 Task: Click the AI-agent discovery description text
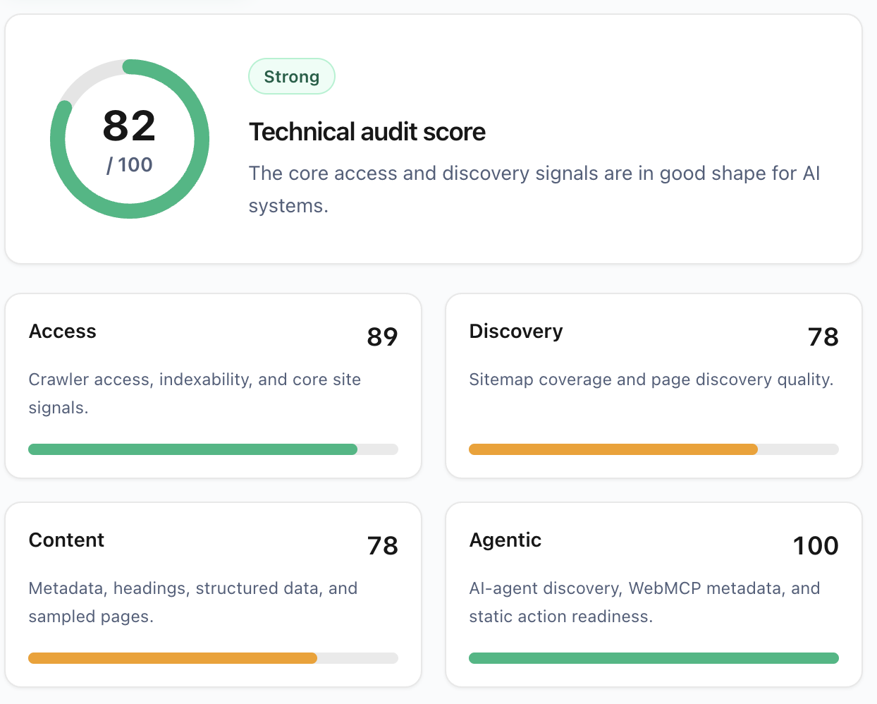[x=644, y=602]
